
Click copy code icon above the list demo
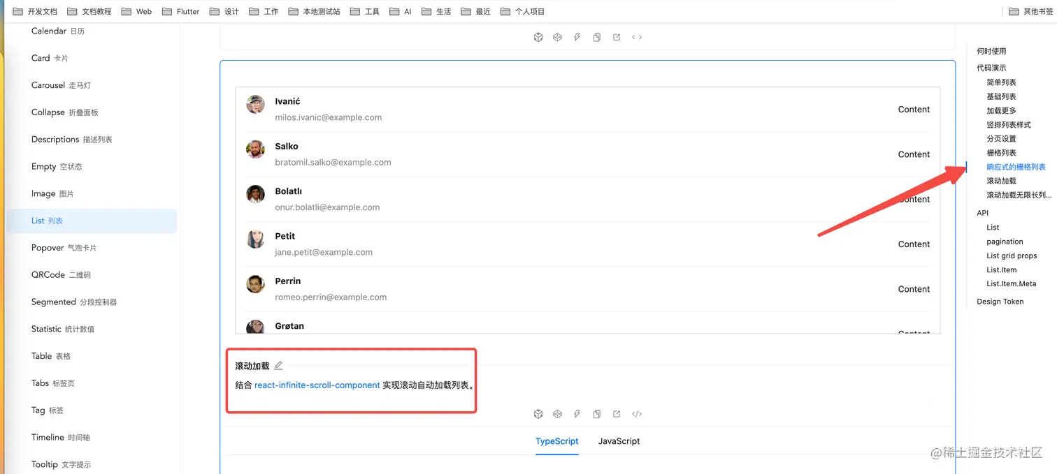point(597,38)
